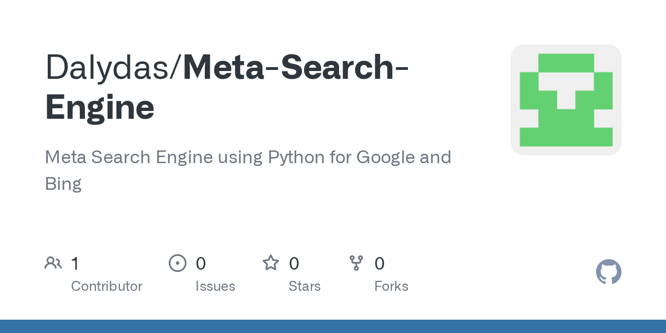Click the contributors people icon
The width and height of the screenshot is (666, 333).
coord(53,263)
